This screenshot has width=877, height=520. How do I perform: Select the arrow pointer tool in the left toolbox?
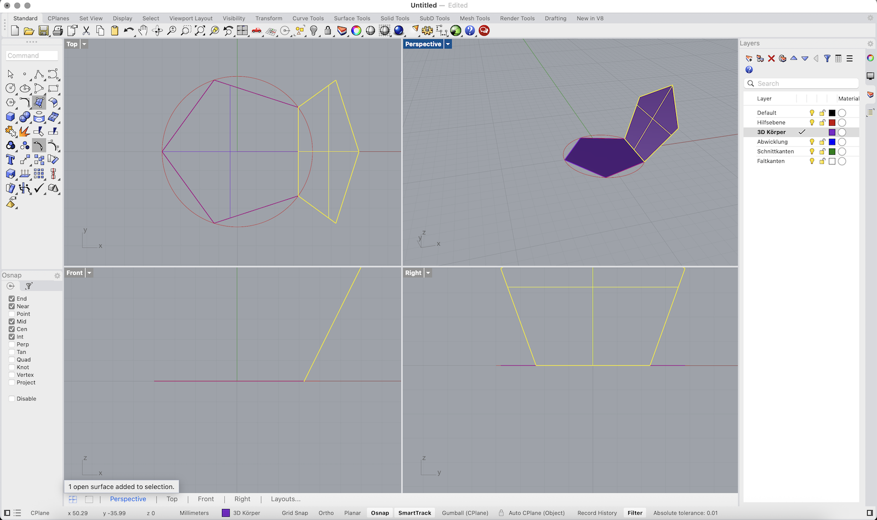click(x=10, y=74)
